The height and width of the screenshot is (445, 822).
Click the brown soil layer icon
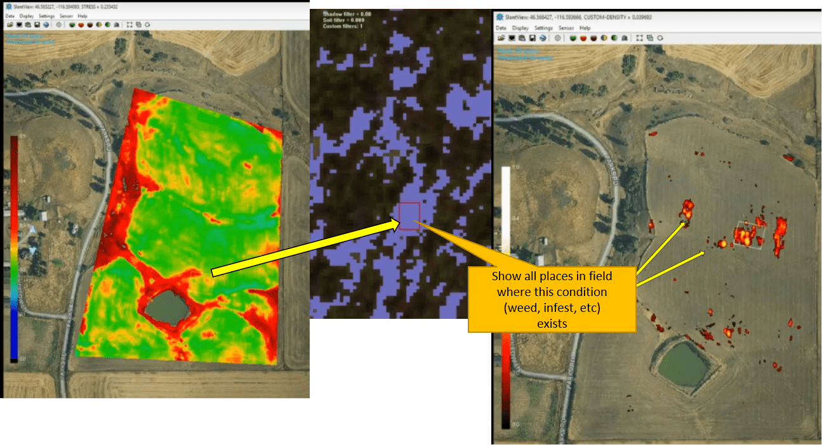[90, 25]
